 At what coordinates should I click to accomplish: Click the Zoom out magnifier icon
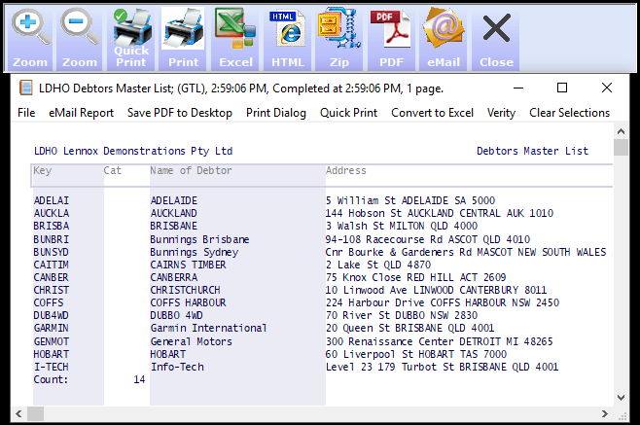point(81,36)
